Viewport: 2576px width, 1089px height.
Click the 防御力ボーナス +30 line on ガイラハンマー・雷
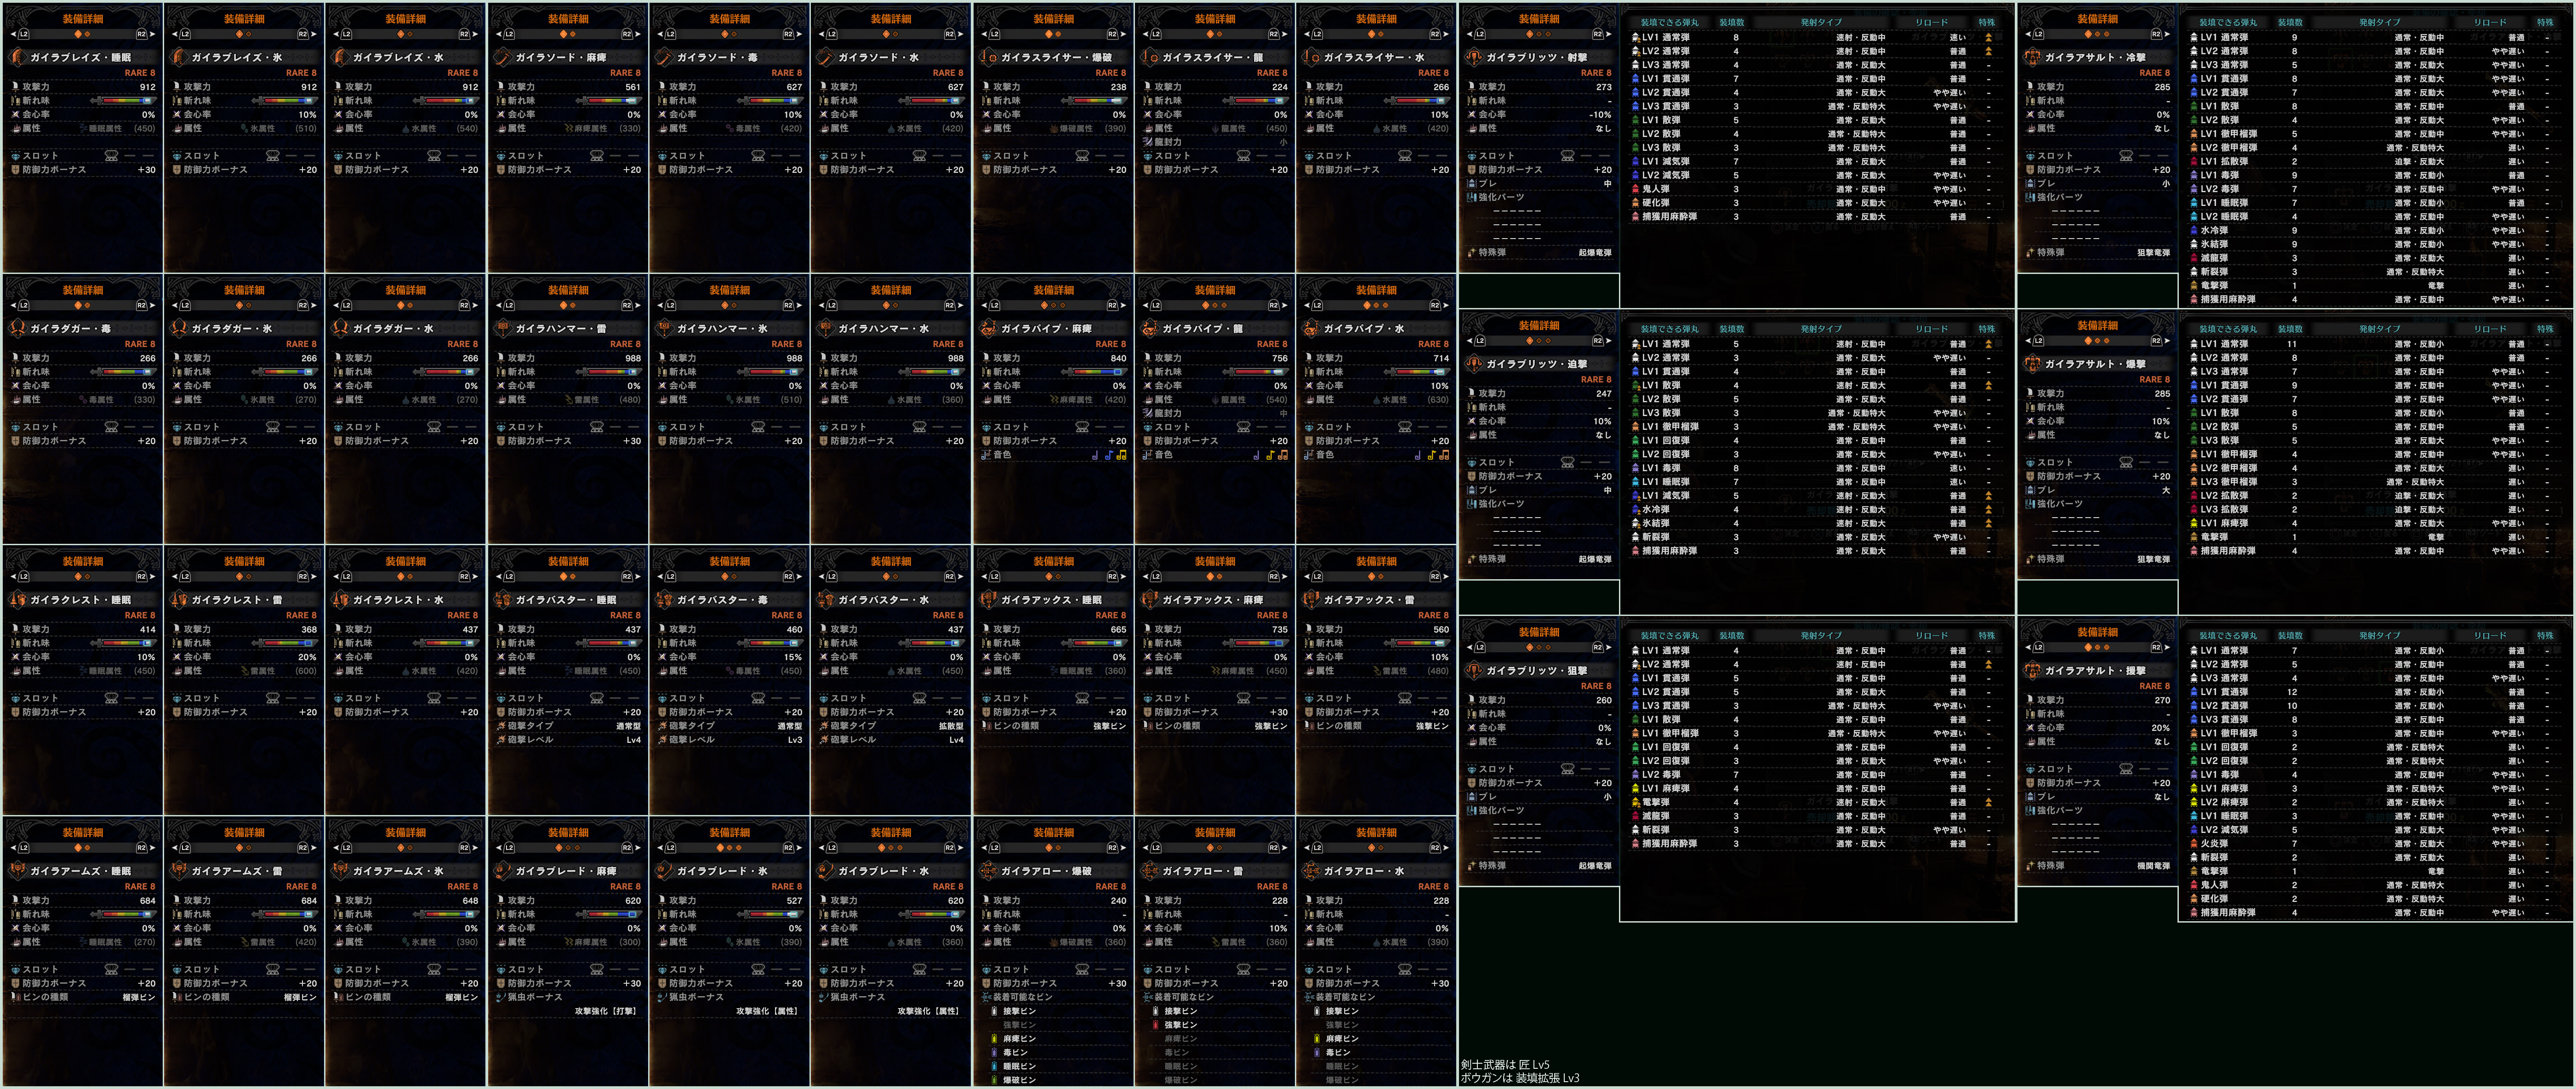(x=568, y=441)
